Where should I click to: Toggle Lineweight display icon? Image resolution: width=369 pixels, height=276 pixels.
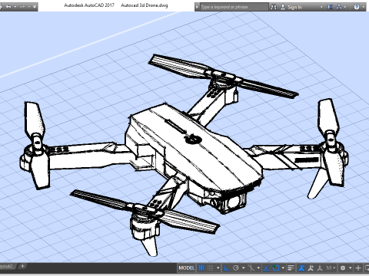[x=291, y=268]
